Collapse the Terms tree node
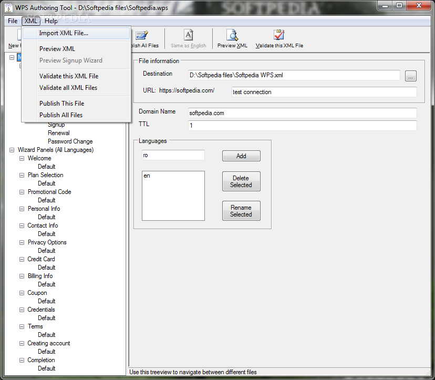Viewport: 435px width, 380px height. point(22,327)
